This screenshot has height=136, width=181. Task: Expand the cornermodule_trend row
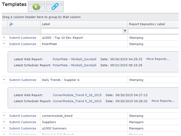click(4, 115)
